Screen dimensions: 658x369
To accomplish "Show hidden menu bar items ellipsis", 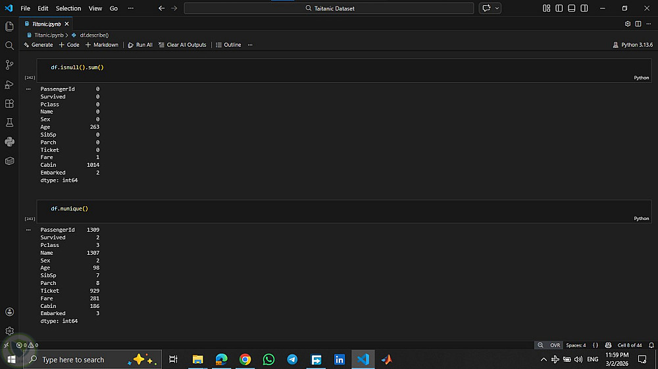I will [131, 8].
